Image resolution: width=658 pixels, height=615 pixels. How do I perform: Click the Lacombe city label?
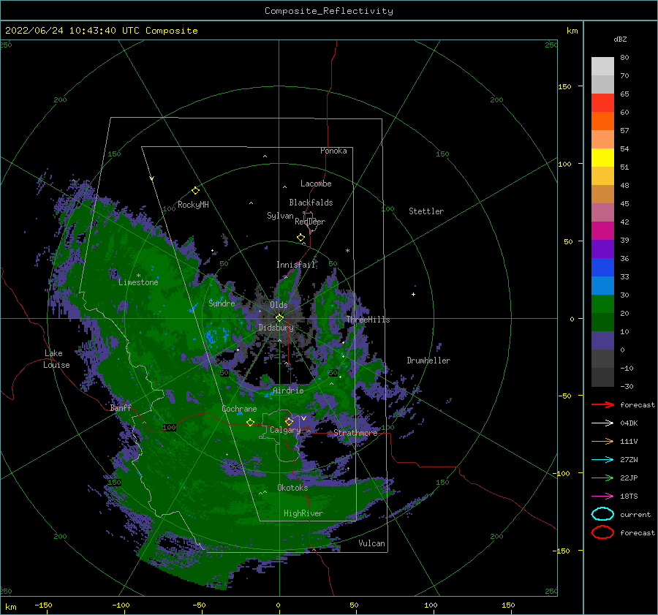[316, 184]
